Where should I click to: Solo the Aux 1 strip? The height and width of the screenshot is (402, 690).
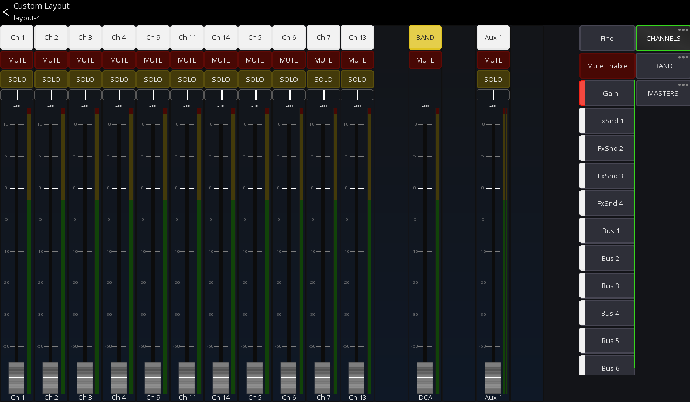tap(493, 79)
